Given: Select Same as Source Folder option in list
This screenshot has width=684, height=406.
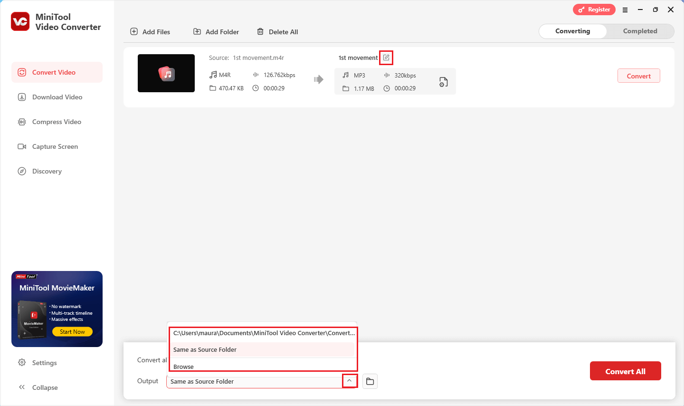Looking at the screenshot, I should (263, 349).
